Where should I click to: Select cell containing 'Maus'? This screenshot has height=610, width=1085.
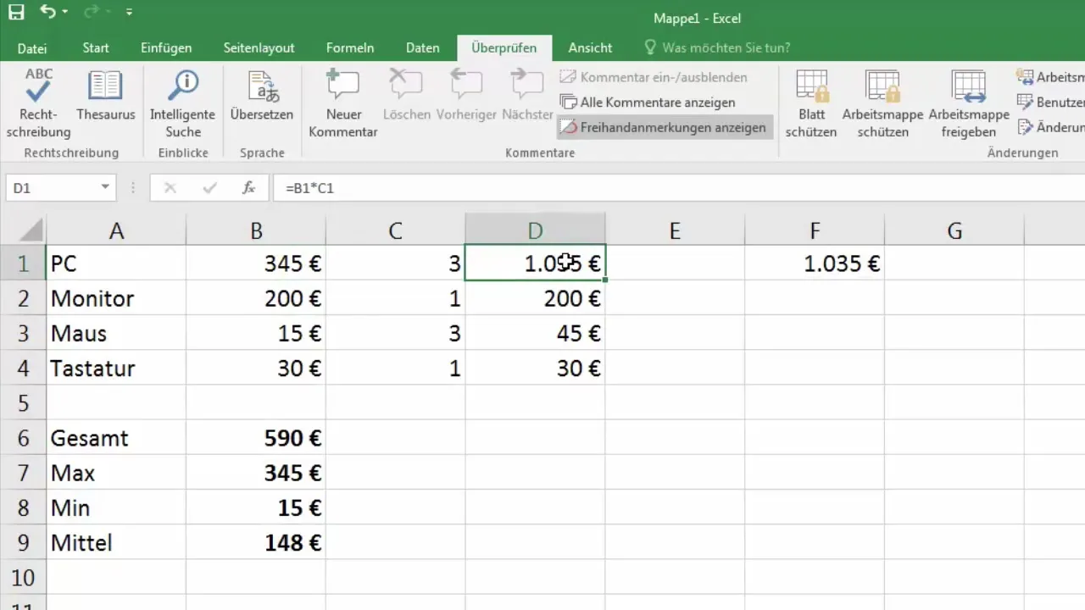tap(116, 333)
